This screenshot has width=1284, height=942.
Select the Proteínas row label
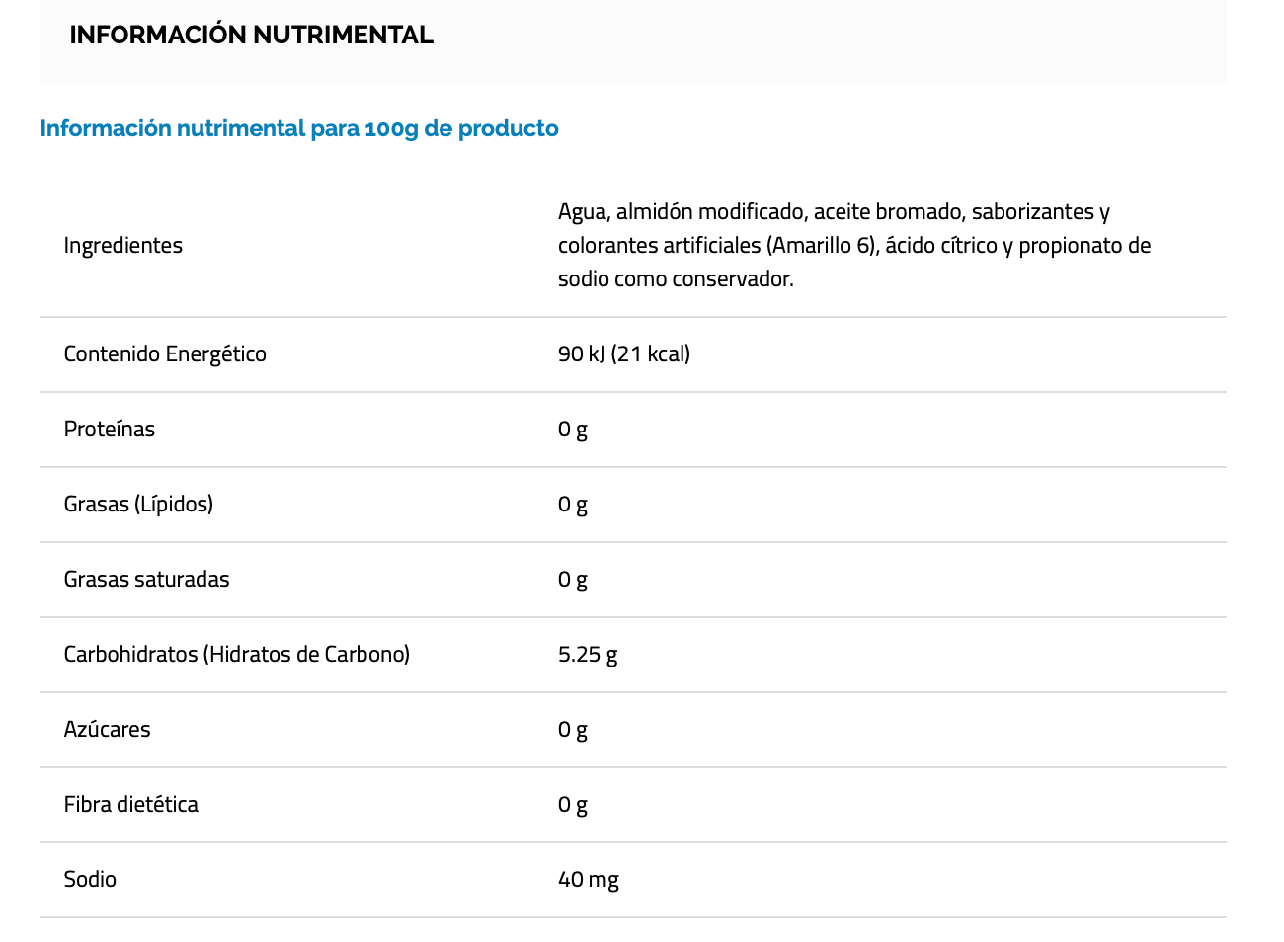[x=110, y=430]
